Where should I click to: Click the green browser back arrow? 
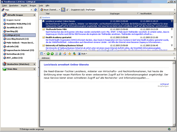48,54
